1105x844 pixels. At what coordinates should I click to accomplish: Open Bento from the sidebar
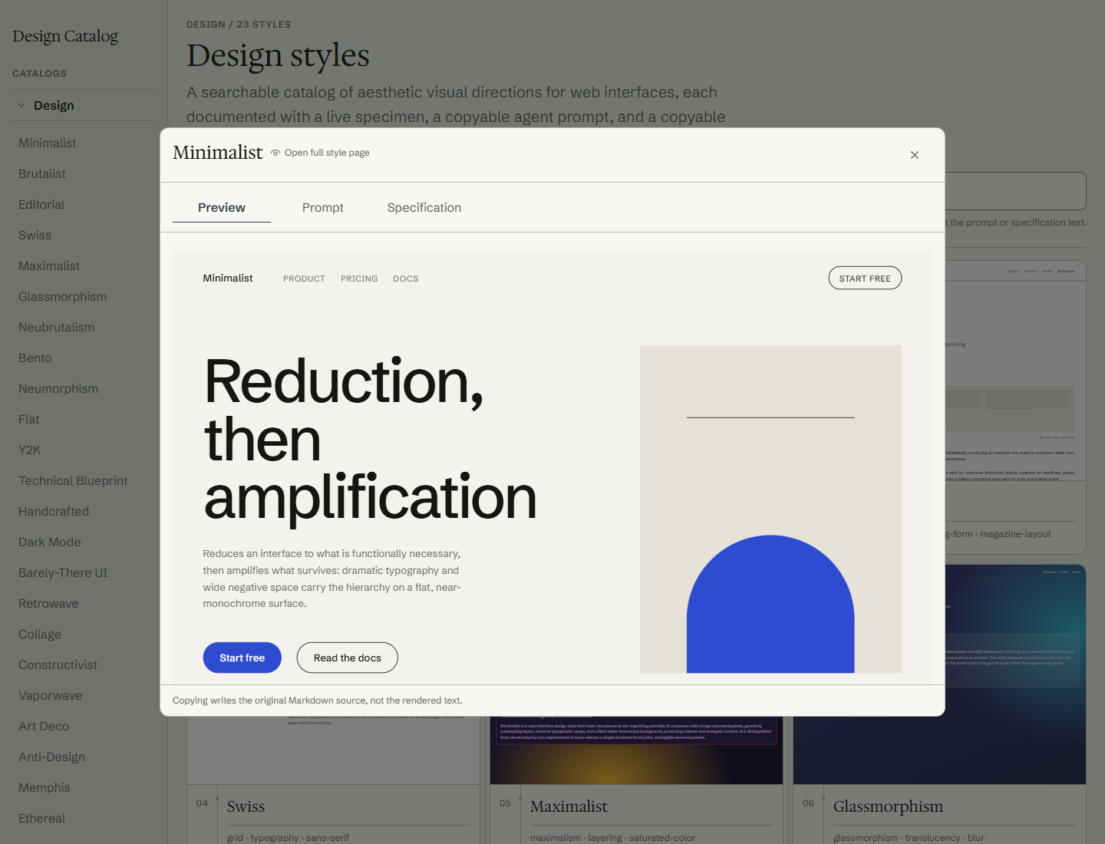pos(35,358)
